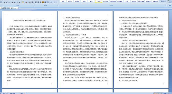Apply the 不明显强调 style
172x94 pixels.
112,1
